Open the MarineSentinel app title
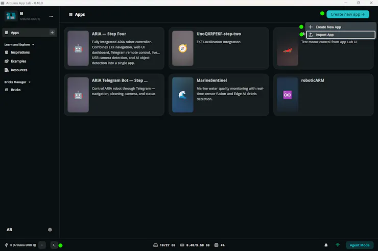 tap(211, 80)
